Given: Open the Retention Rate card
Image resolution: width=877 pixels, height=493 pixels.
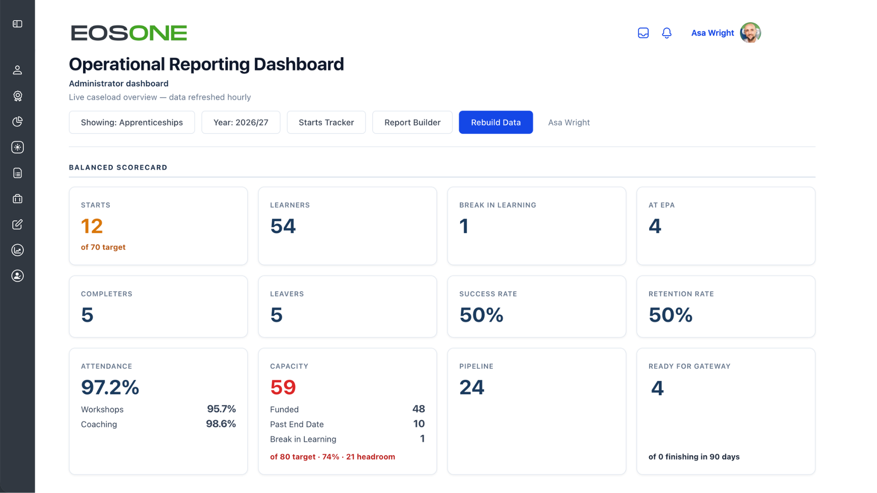Looking at the screenshot, I should tap(725, 306).
